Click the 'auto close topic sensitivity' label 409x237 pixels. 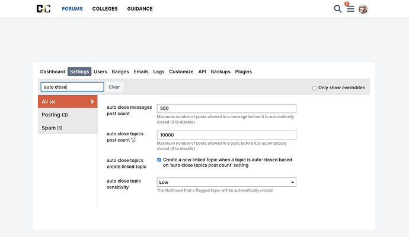tap(124, 184)
